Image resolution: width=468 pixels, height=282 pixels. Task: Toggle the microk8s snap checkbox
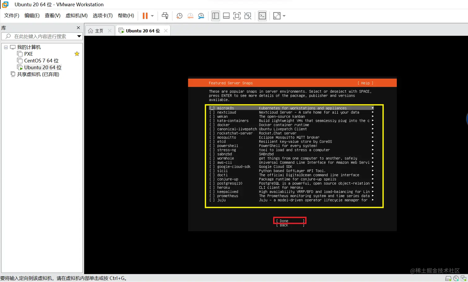coord(212,108)
